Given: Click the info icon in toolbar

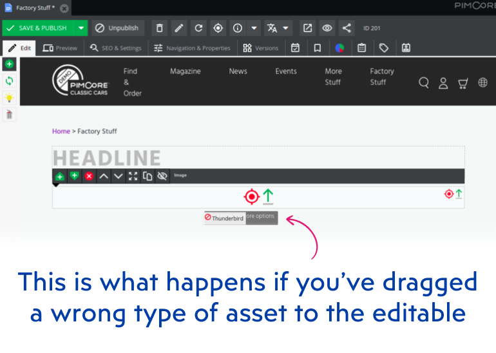Looking at the screenshot, I should coord(238,28).
